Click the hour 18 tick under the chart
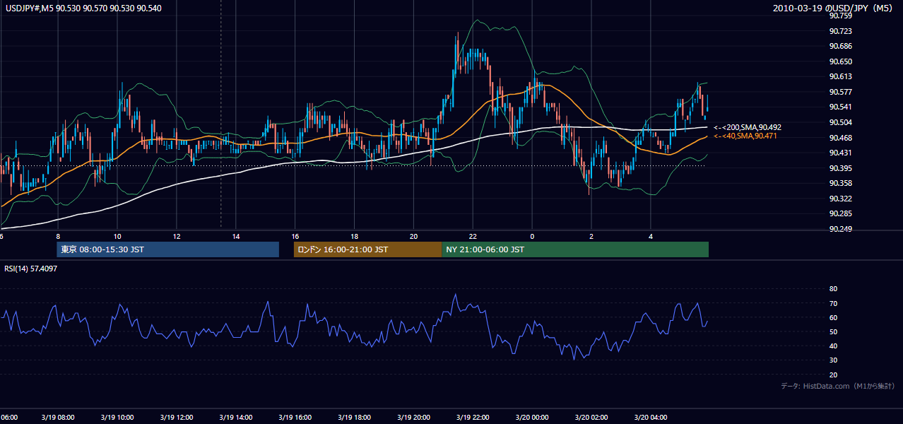903x424 pixels. [355, 237]
